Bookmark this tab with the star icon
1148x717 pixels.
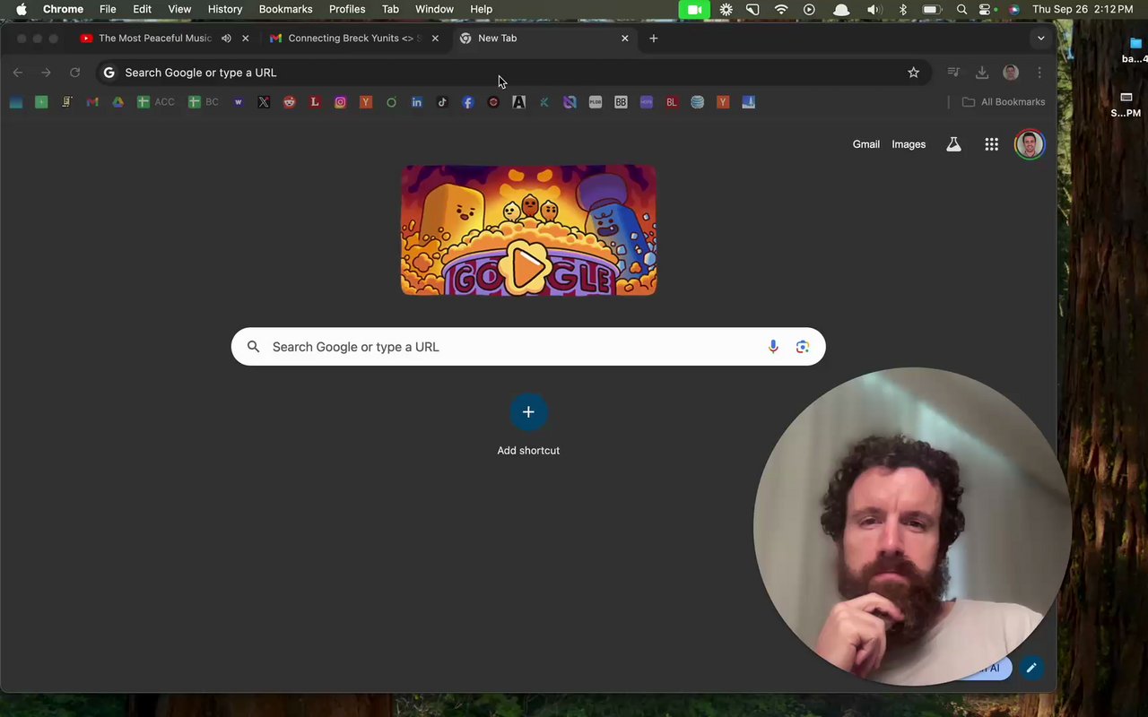913,73
